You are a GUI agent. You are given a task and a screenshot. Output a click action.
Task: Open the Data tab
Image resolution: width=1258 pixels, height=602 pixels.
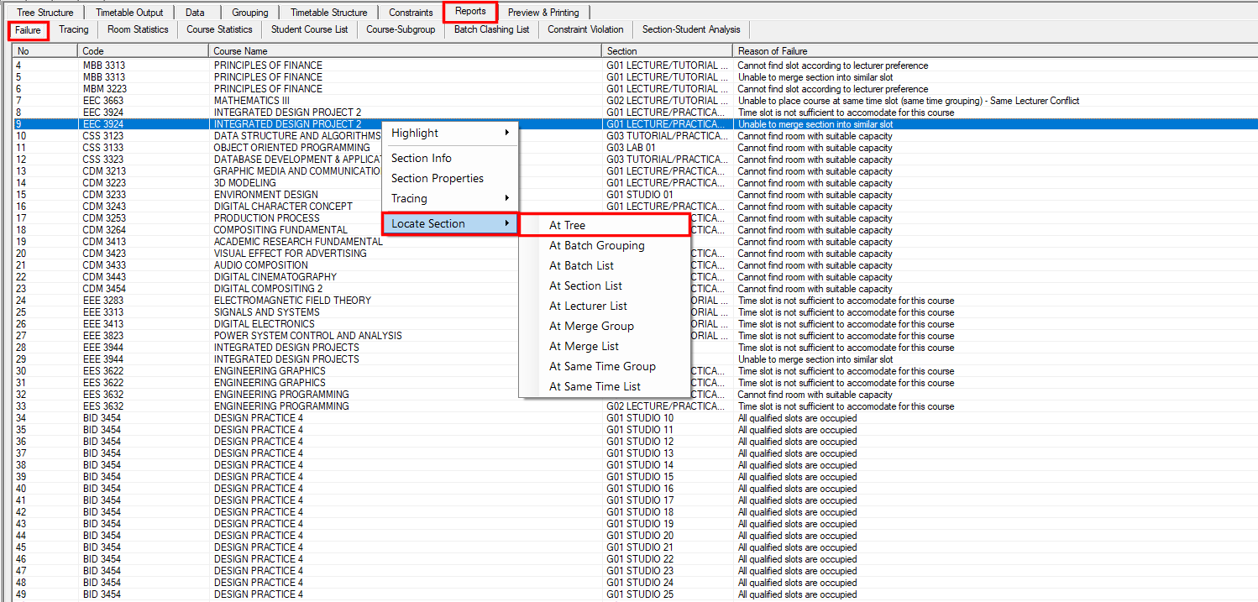(x=195, y=13)
